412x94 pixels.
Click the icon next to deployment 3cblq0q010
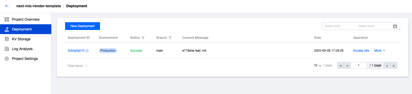pyautogui.click(x=87, y=51)
